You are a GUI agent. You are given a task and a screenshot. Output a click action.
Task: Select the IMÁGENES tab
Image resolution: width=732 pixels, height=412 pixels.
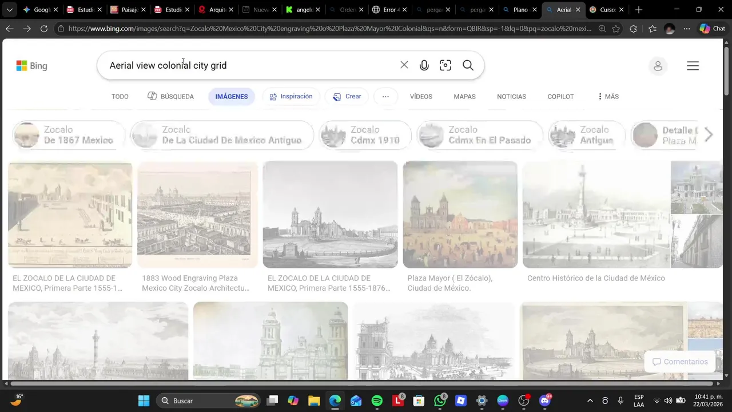[x=232, y=97]
